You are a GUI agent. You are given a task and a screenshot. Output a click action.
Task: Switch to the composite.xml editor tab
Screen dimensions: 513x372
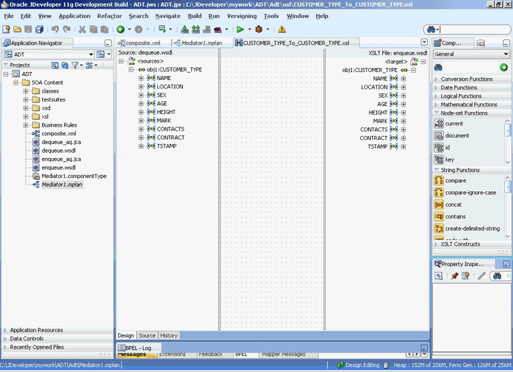click(x=142, y=43)
